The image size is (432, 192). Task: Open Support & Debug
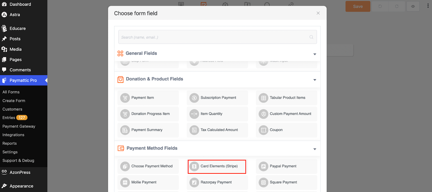tap(18, 161)
